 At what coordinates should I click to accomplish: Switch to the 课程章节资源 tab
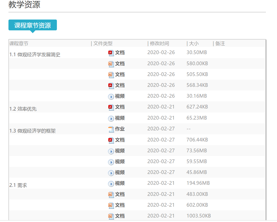pos(33,25)
